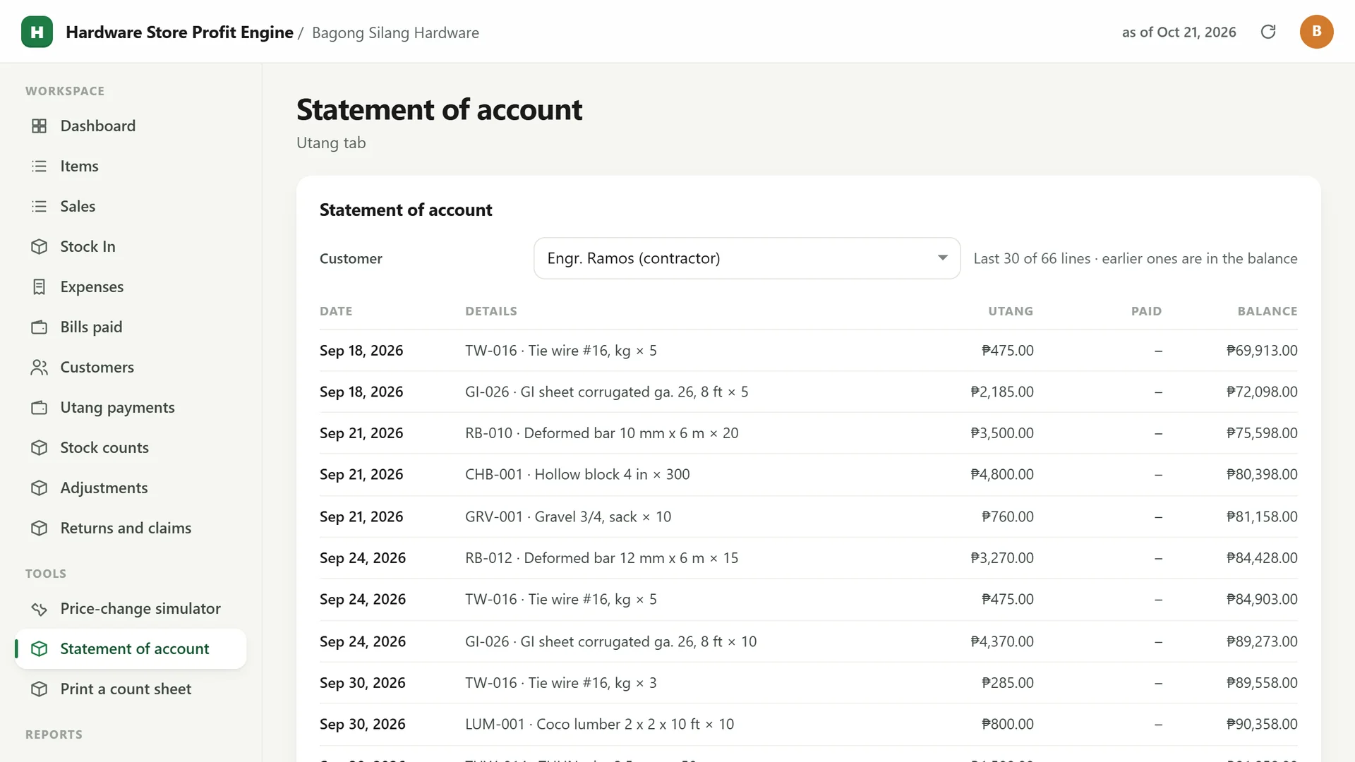Click the Returns and claims box icon
This screenshot has width=1355, height=762.
click(x=40, y=528)
